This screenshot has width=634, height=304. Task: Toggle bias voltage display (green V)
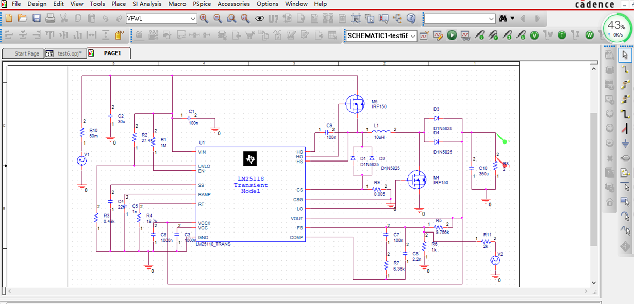[535, 35]
